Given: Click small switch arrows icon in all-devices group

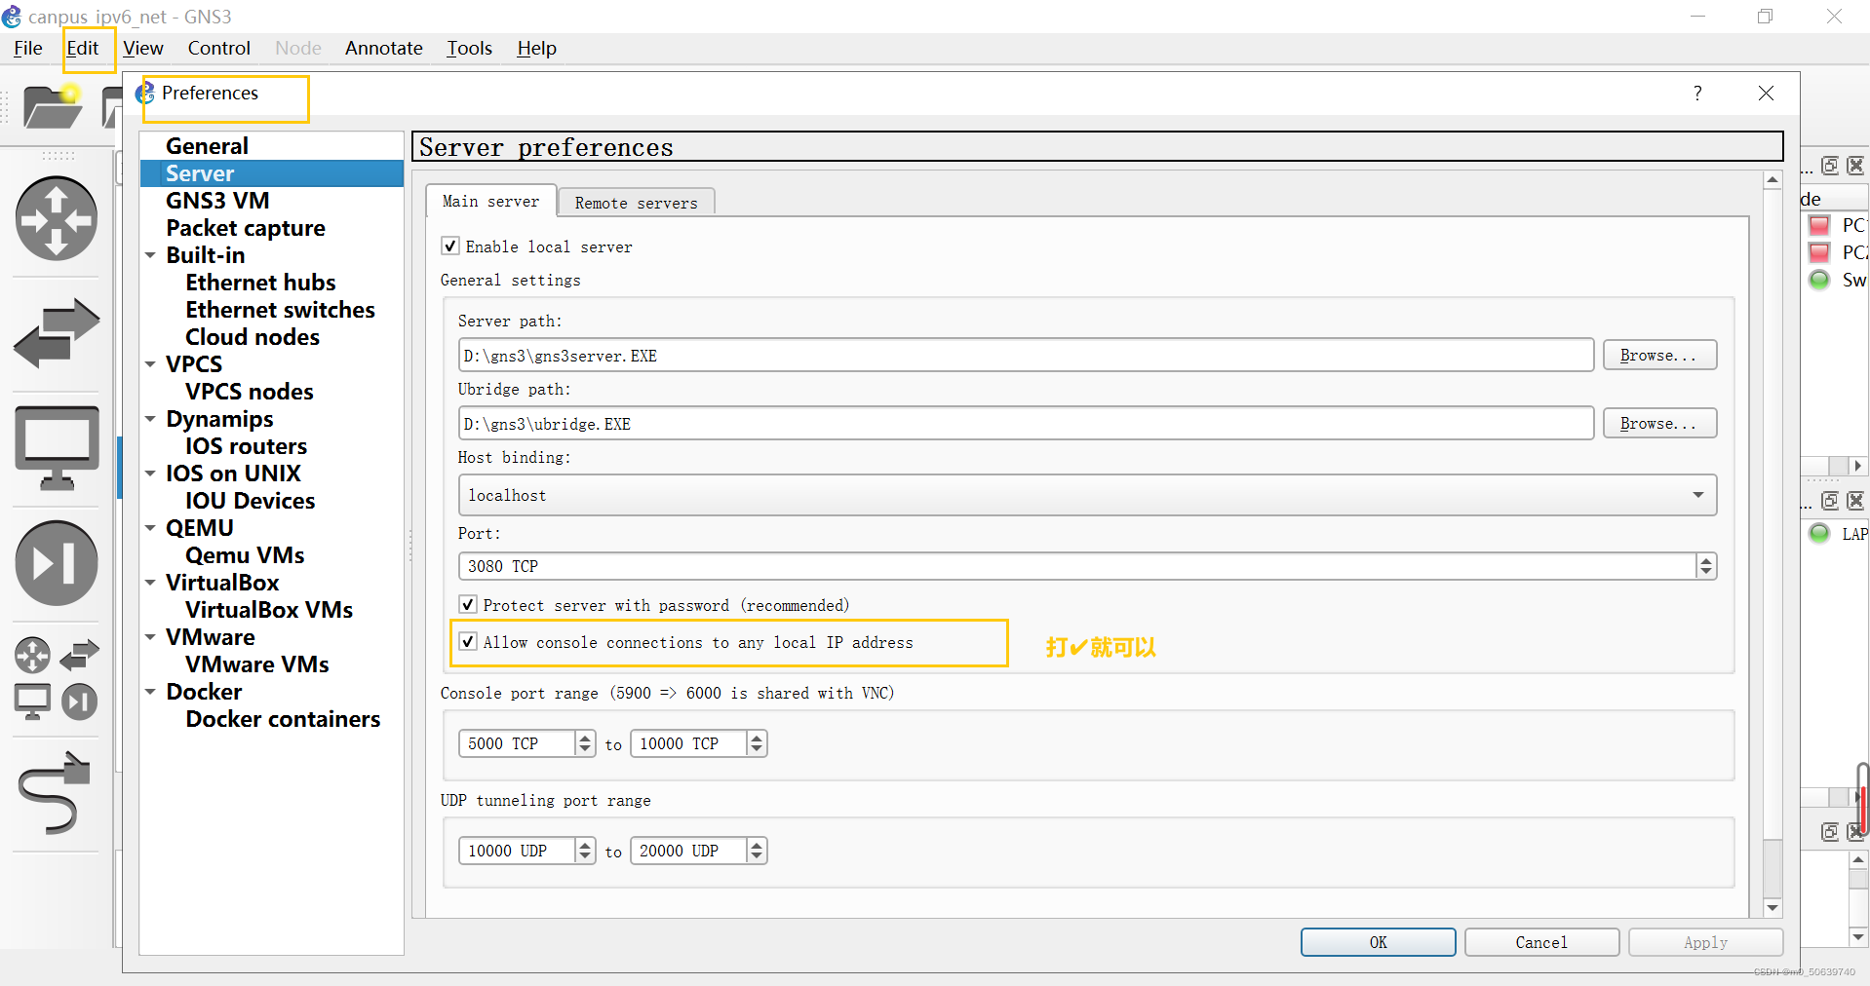Looking at the screenshot, I should [79, 655].
